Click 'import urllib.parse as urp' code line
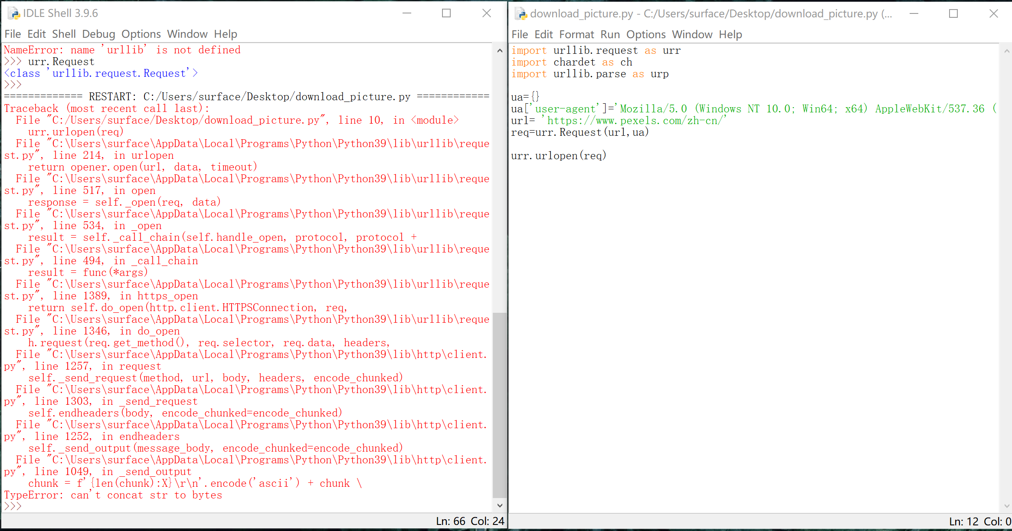 click(590, 74)
